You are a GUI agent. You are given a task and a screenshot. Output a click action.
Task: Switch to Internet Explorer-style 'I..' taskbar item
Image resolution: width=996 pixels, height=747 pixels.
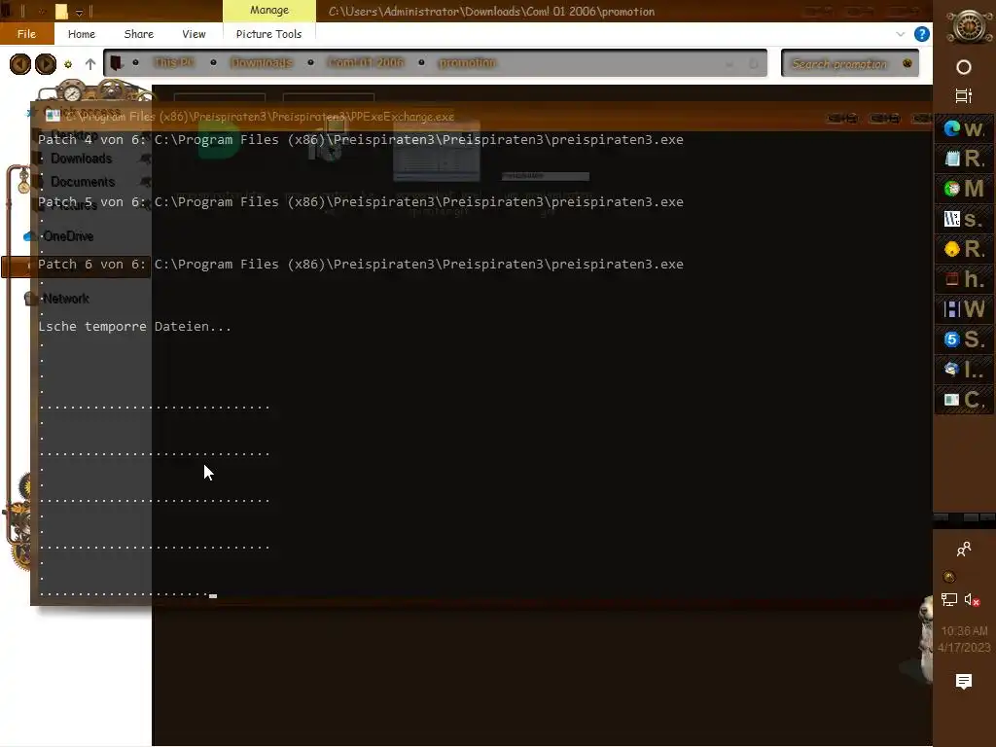pos(964,369)
